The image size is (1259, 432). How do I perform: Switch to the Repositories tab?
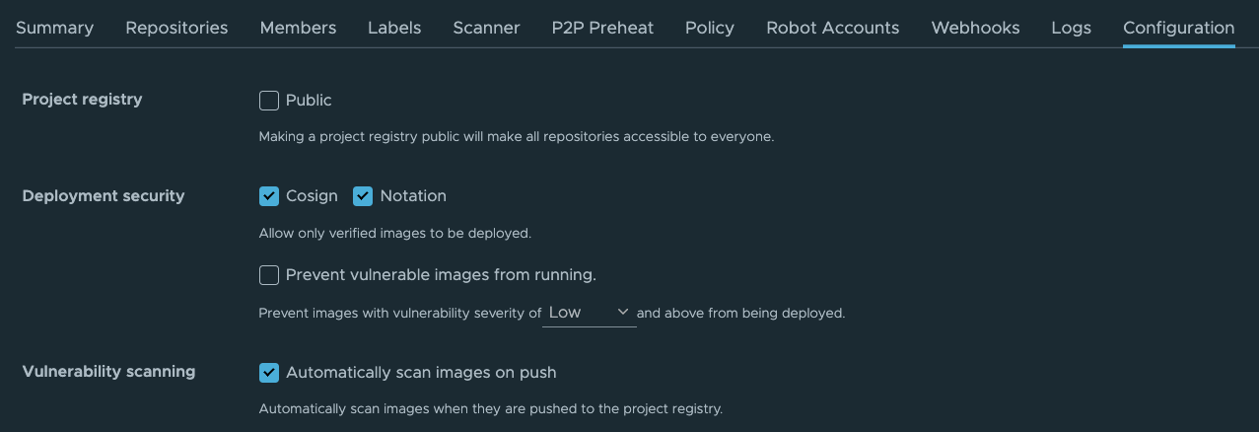(176, 28)
